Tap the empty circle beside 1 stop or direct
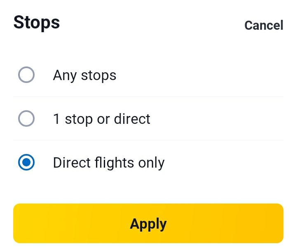The image size is (295, 251). point(26,119)
